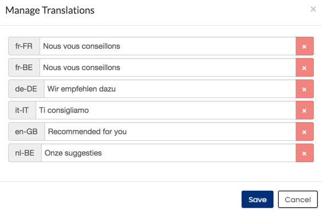
Task: Select the it-IT locale label
Action: point(22,110)
